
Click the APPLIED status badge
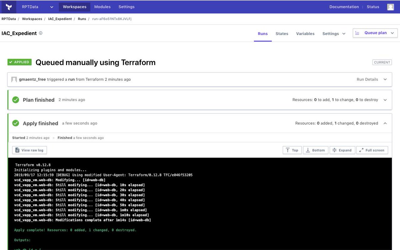pyautogui.click(x=20, y=62)
